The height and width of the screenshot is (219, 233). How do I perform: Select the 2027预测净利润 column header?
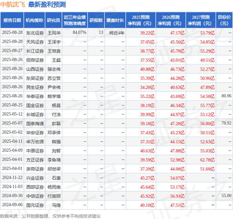[201, 20]
